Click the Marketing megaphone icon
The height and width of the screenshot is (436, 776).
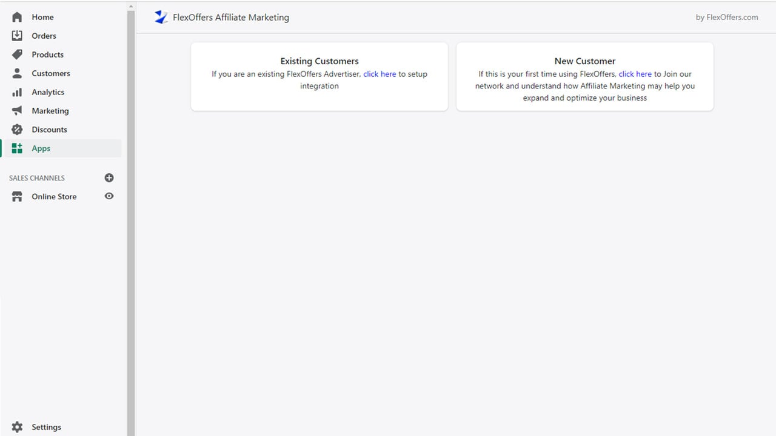tap(17, 111)
